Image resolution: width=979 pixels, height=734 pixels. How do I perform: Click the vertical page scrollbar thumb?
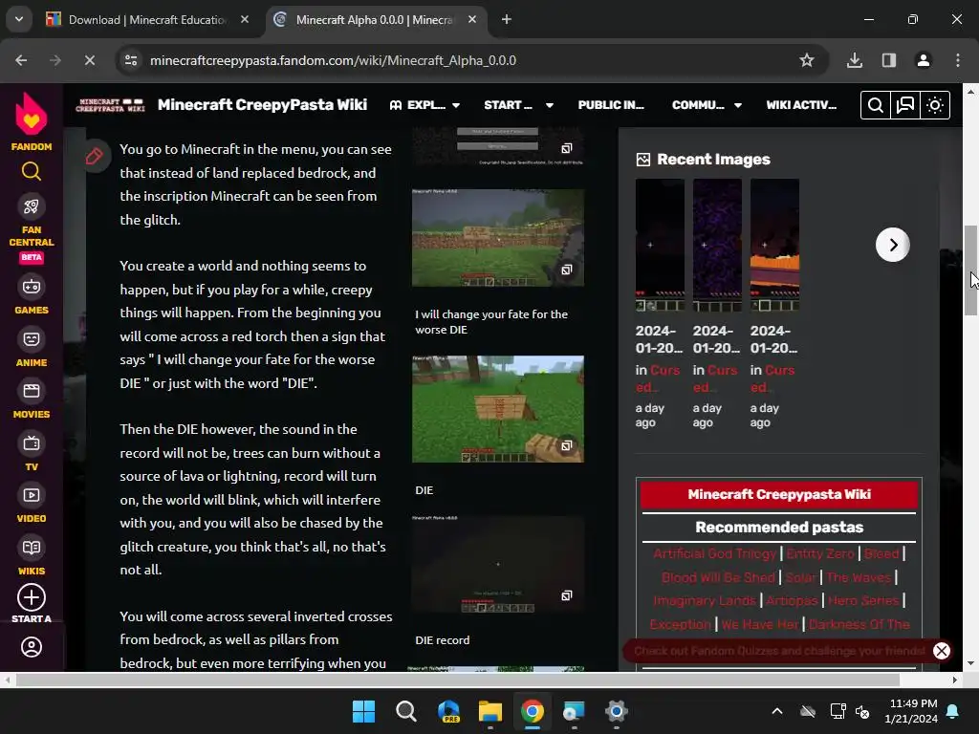(x=970, y=270)
